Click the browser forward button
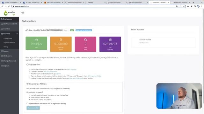204x114 pixels. (x=6, y=6)
